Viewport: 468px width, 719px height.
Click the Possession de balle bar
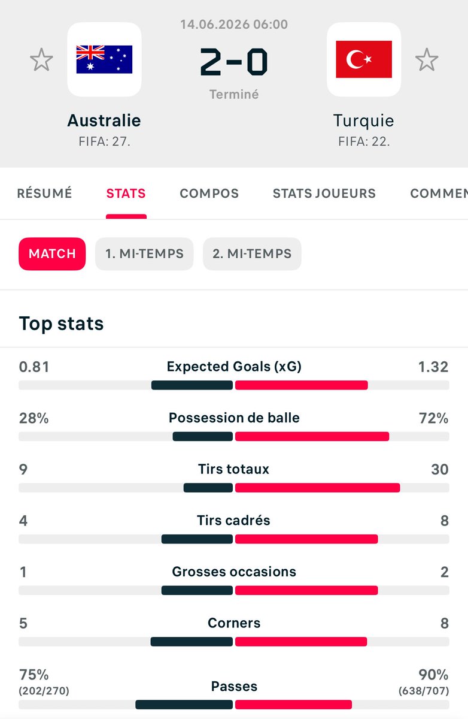[x=234, y=437]
